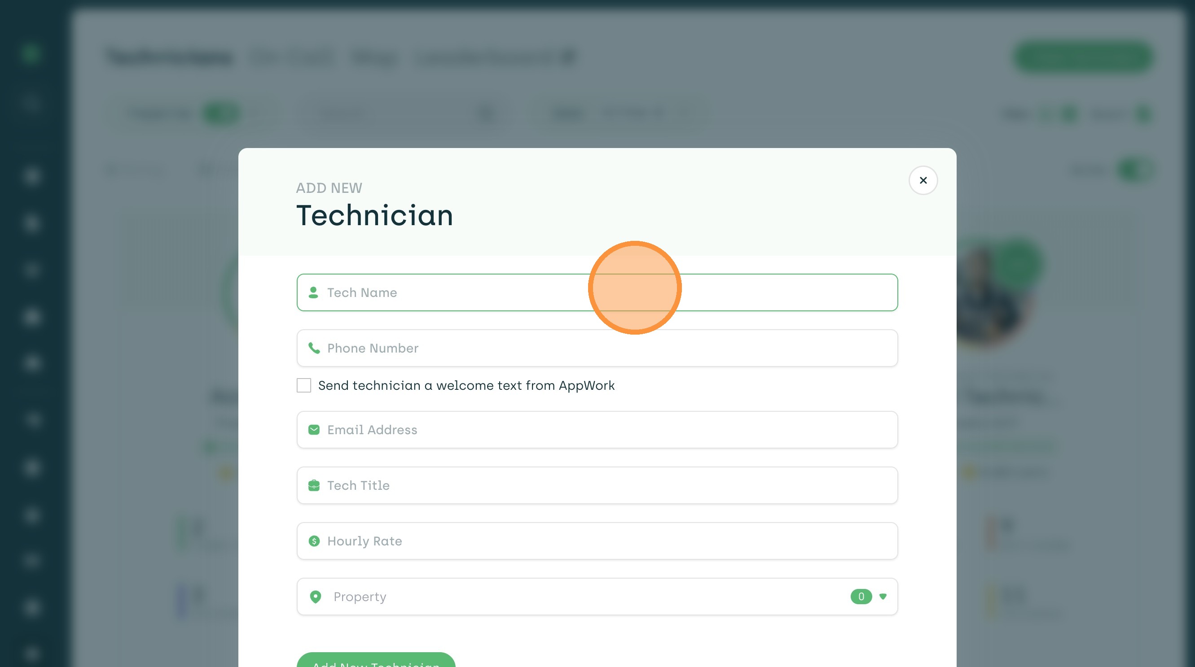Enable the send welcome text checkbox
Screen dimensions: 1195x667
point(304,385)
